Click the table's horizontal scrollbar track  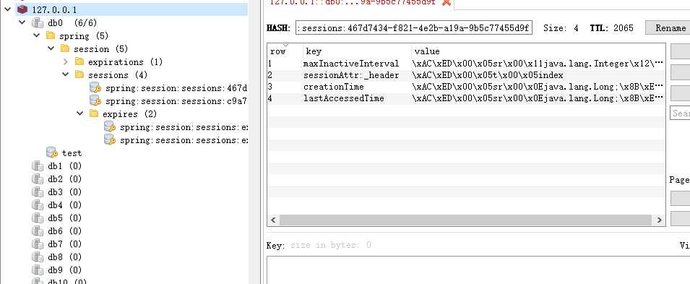[466, 220]
